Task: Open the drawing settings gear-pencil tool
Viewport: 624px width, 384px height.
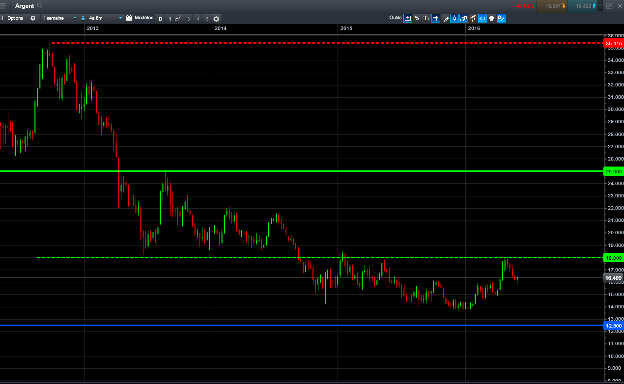Action: coord(501,18)
